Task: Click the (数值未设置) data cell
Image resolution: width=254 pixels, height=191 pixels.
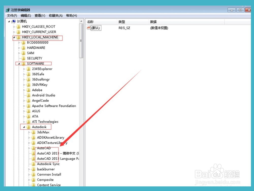Action: (x=159, y=28)
